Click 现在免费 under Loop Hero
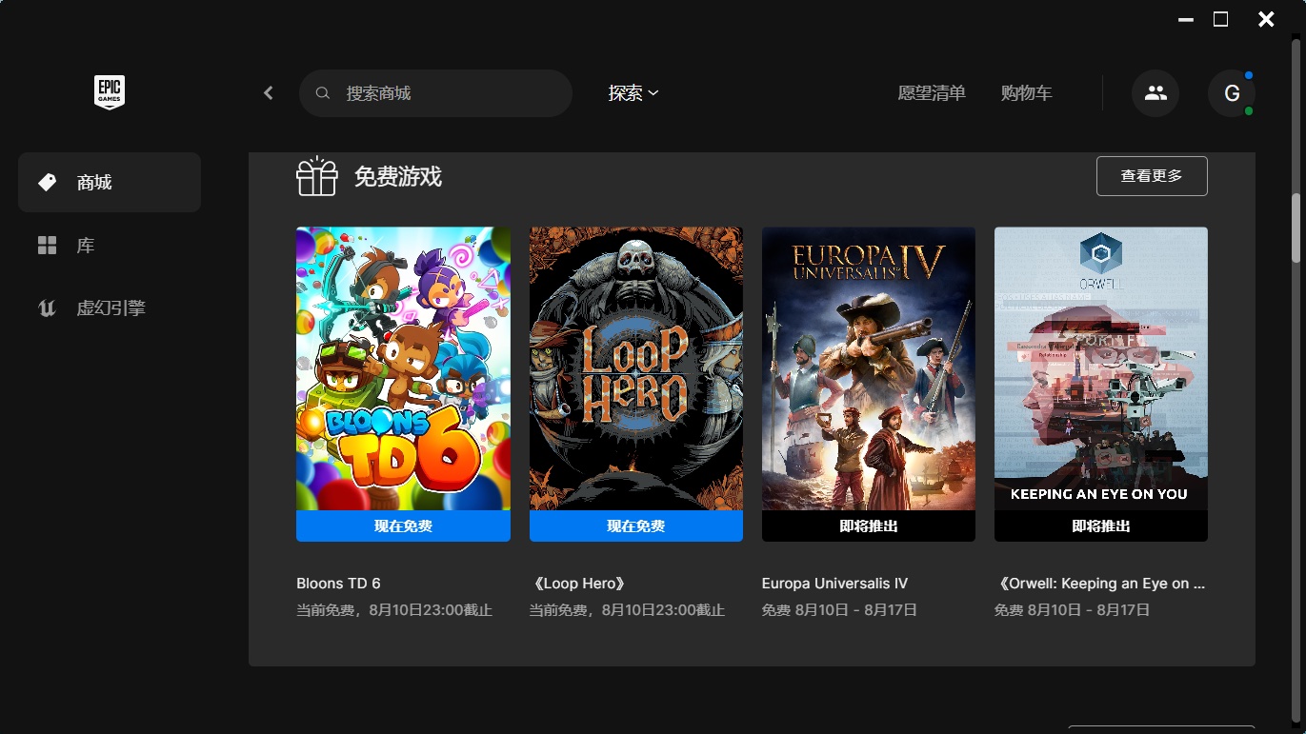This screenshot has height=734, width=1306. pyautogui.click(x=636, y=526)
